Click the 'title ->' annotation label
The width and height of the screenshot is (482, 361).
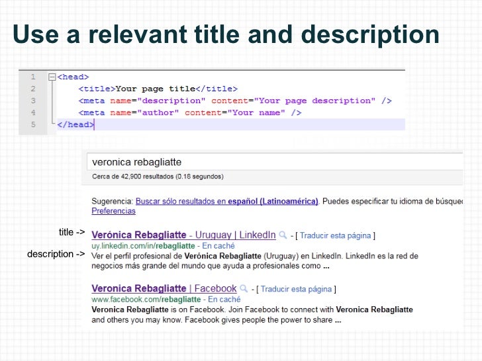pyautogui.click(x=72, y=232)
